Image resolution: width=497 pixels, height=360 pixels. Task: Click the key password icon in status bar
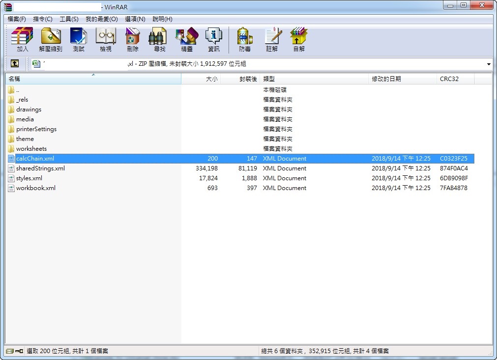coord(19,351)
